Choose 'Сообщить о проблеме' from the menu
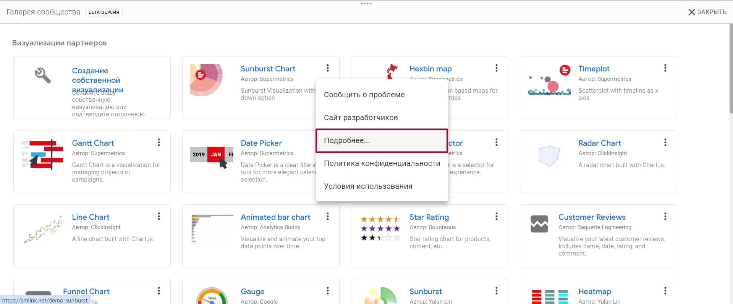Image resolution: width=733 pixels, height=304 pixels. click(x=364, y=95)
